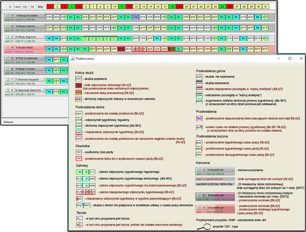Click the 'CH' cell in Maciej Kowalski's row

[x=135, y=17]
